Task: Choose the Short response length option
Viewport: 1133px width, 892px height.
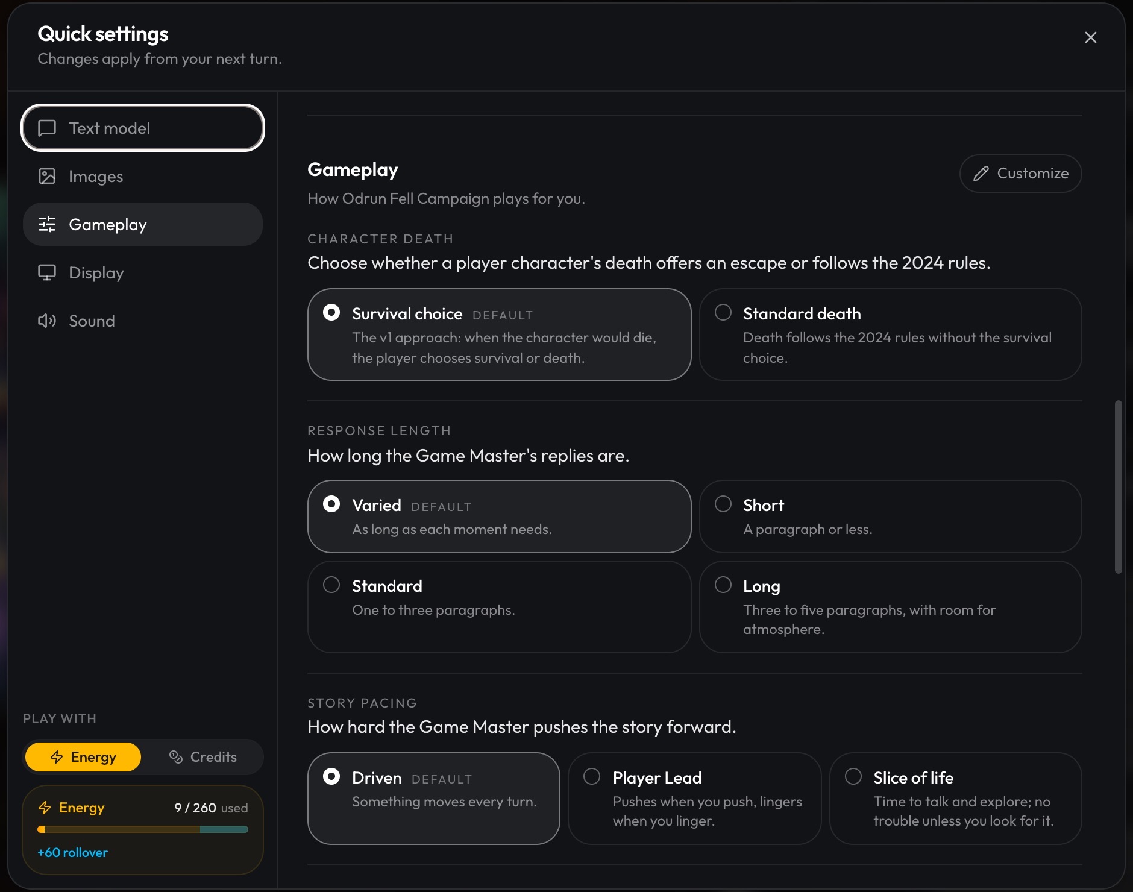Action: point(890,517)
